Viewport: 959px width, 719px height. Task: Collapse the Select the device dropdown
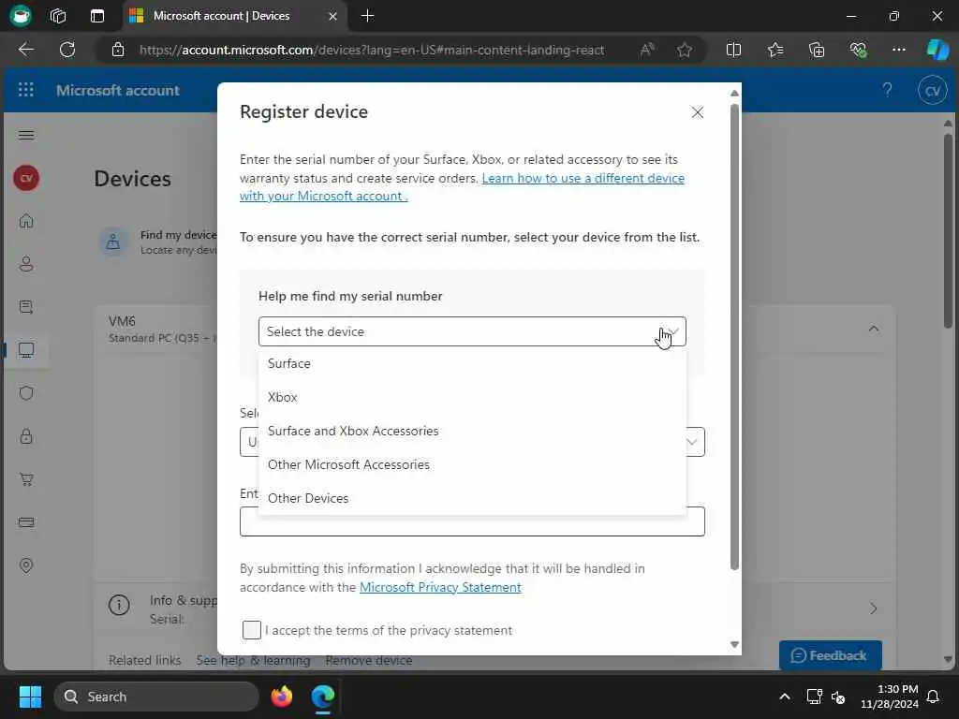point(672,331)
